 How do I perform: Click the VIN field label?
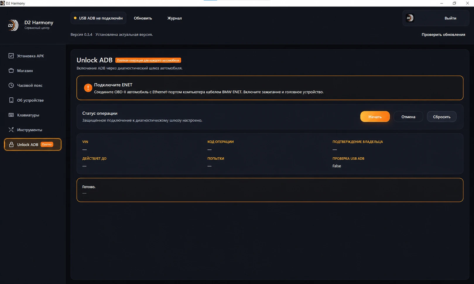point(85,142)
